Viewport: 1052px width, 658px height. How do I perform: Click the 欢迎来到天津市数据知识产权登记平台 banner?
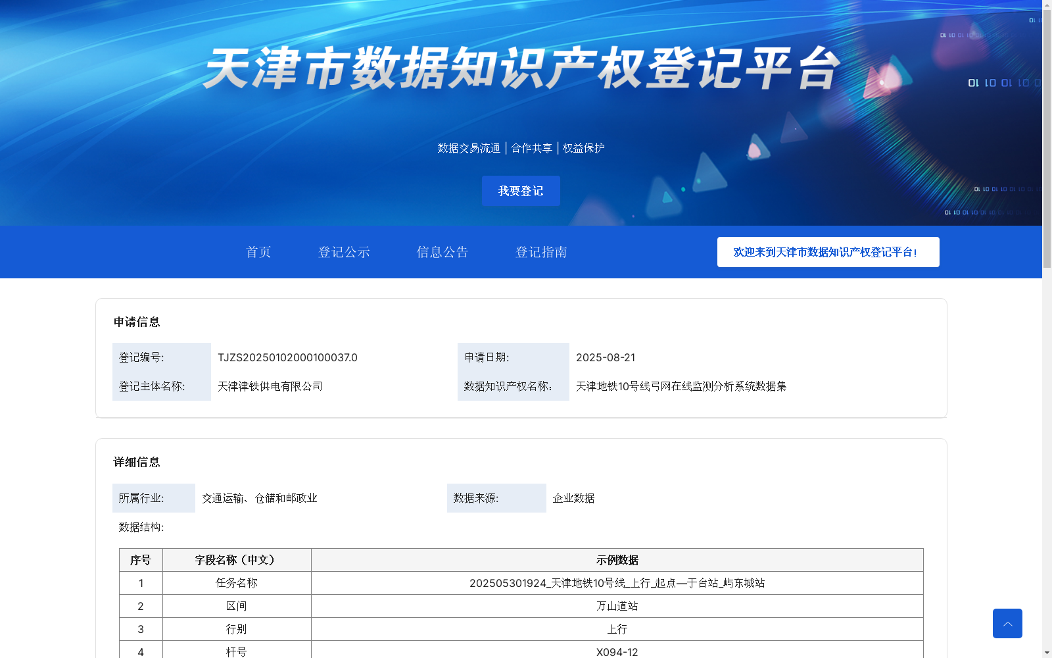(828, 252)
